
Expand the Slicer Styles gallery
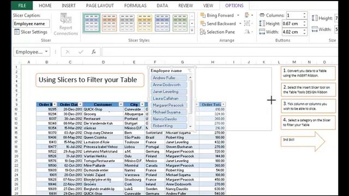tap(192, 30)
